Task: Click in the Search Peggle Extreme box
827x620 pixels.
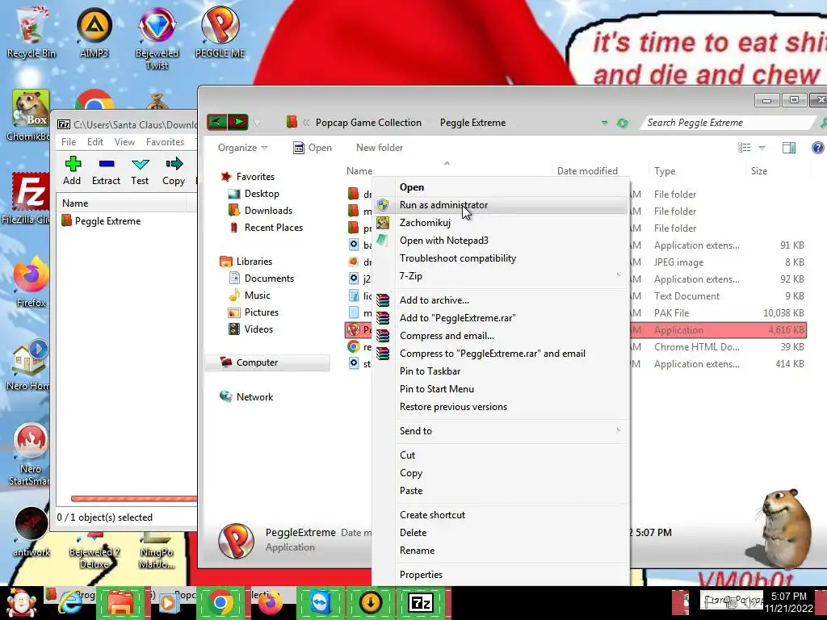Action: 728,123
